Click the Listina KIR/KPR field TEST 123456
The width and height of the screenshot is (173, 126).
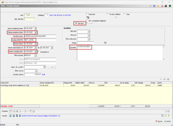tap(40, 40)
